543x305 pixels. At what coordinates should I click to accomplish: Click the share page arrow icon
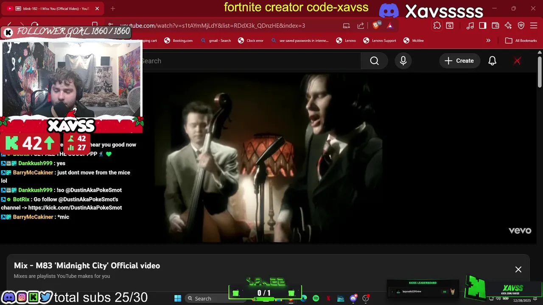click(x=361, y=25)
